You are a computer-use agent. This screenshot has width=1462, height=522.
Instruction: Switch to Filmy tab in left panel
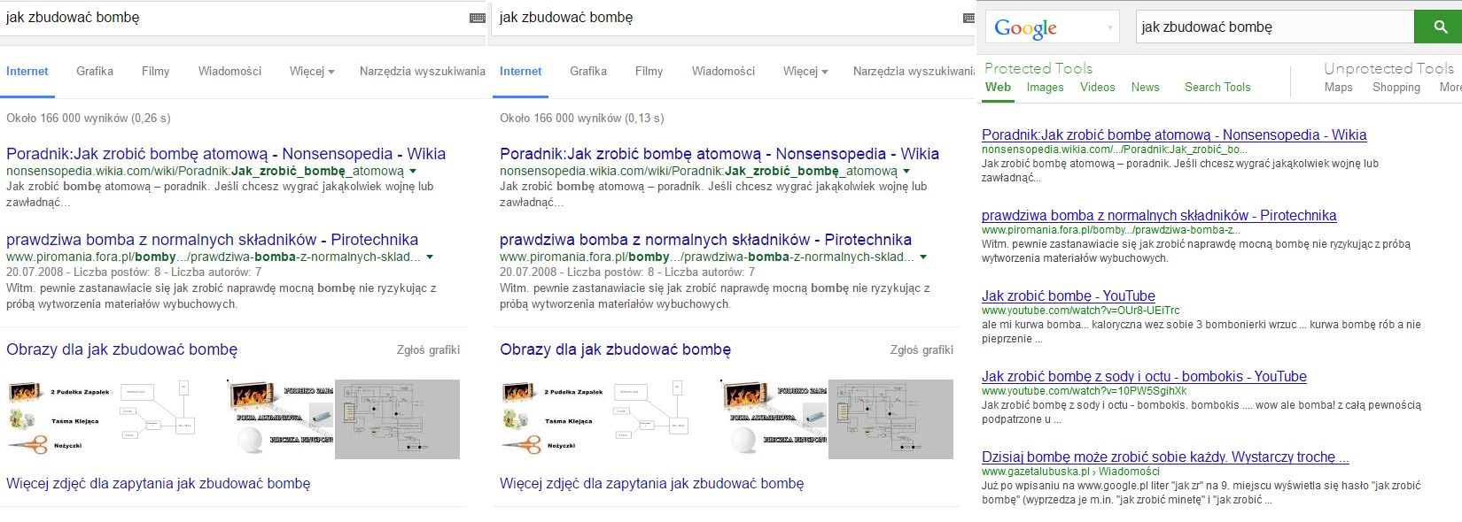click(x=155, y=71)
